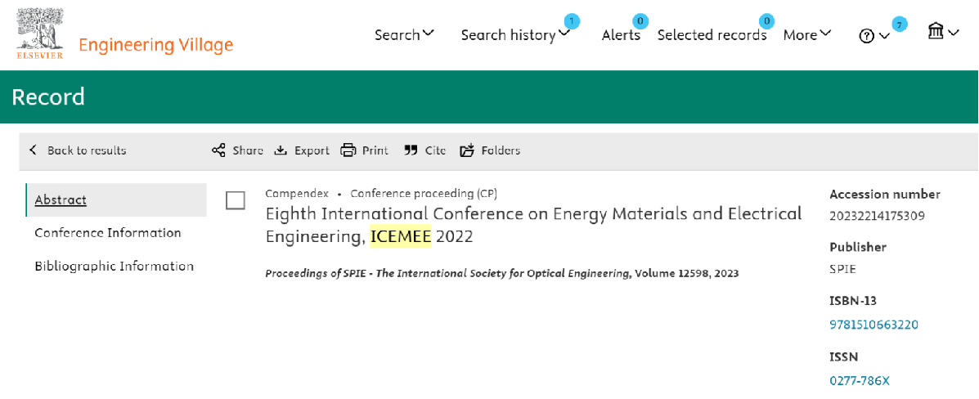Viewport: 979px width, 399px height.
Task: Click the Export download icon
Action: point(281,150)
